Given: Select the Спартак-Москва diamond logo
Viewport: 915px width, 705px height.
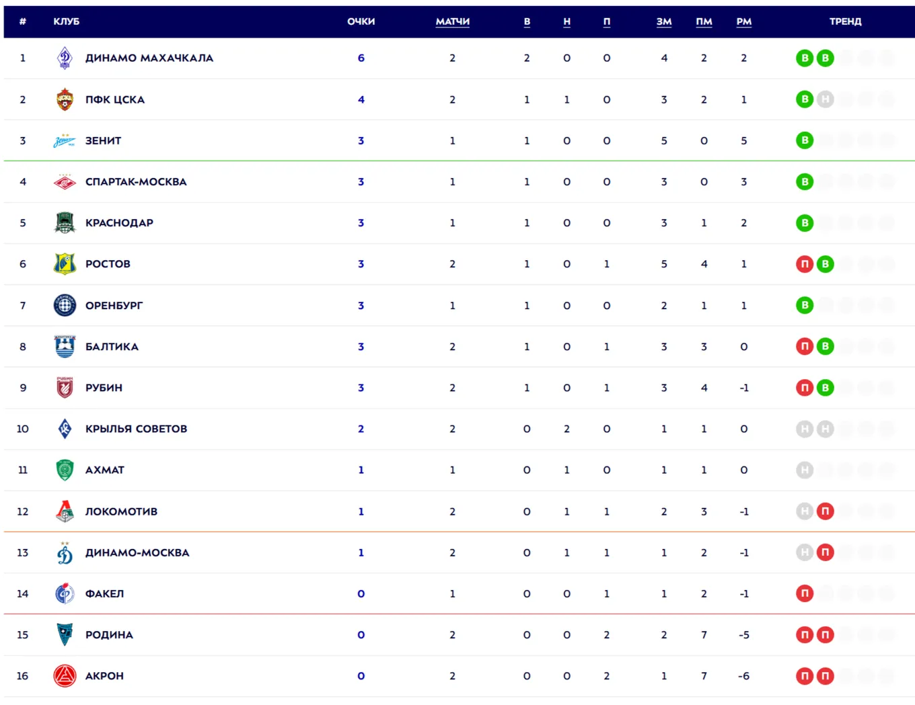Looking at the screenshot, I should click(x=65, y=181).
